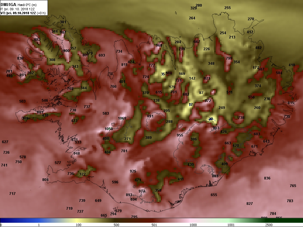Image resolution: width=303 pixels, height=227 pixels.
Task: Click the offshore value '655'
Action: [x=214, y=195]
